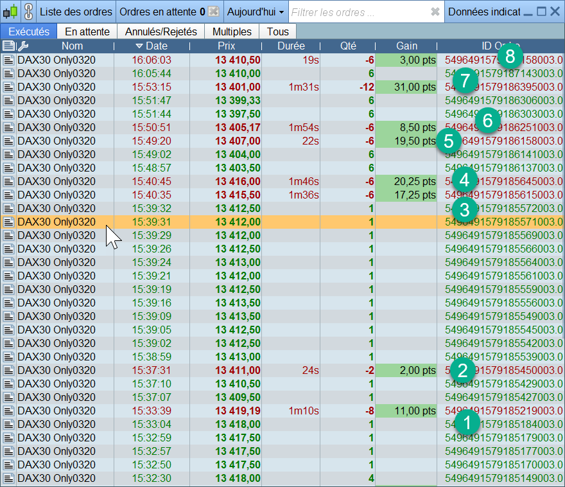This screenshot has height=487, width=565.
Task: Clear the order filter field
Action: coord(435,12)
